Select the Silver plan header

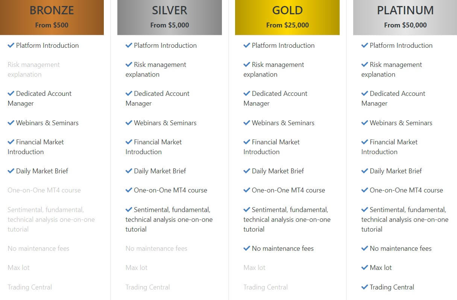pos(170,17)
